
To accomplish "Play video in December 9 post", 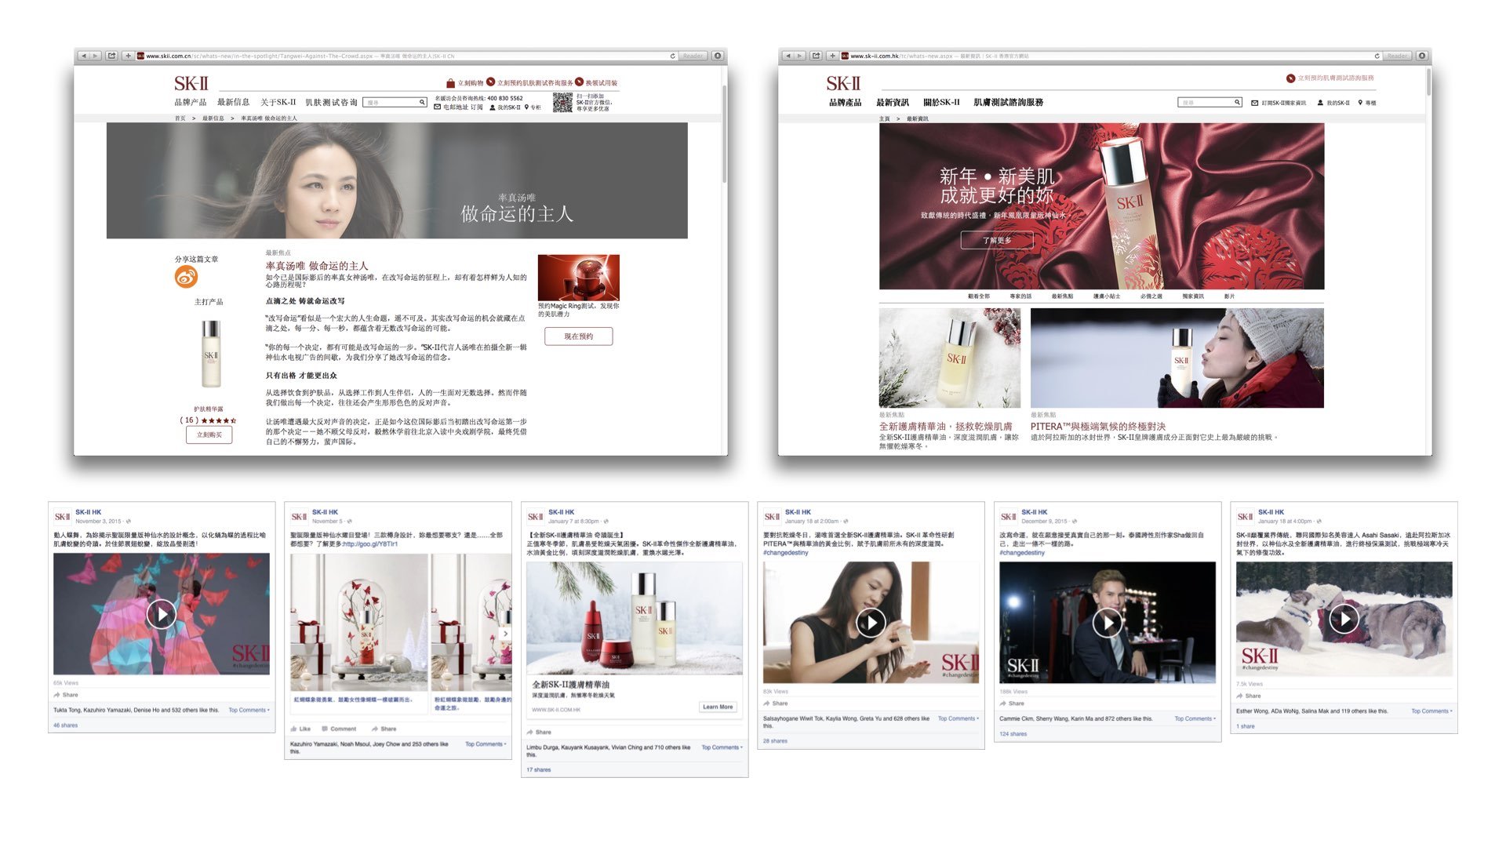I will click(1107, 622).
